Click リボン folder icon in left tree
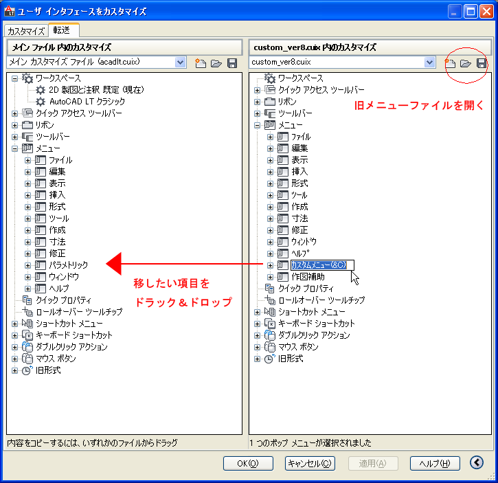Image resolution: width=498 pixels, height=483 pixels. tap(27, 125)
